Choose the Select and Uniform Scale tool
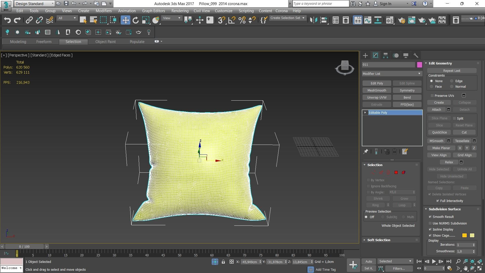The image size is (485, 273). (x=146, y=20)
